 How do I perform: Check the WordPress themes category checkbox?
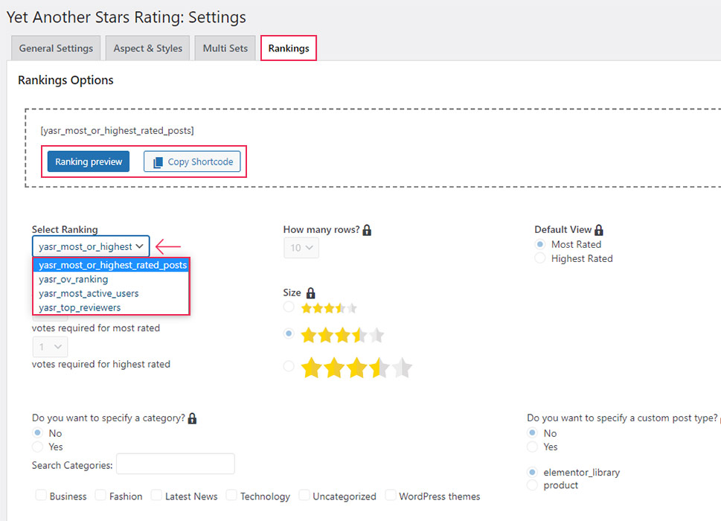(x=391, y=495)
